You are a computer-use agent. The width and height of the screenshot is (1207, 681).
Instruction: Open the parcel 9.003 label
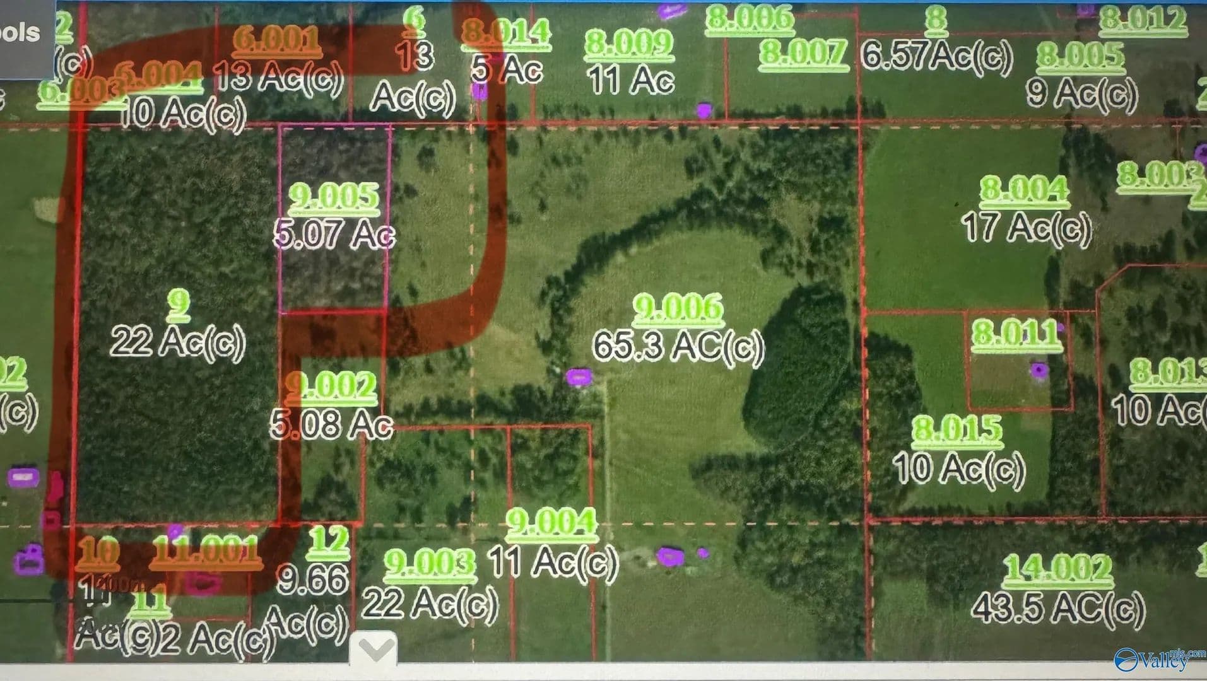point(429,562)
